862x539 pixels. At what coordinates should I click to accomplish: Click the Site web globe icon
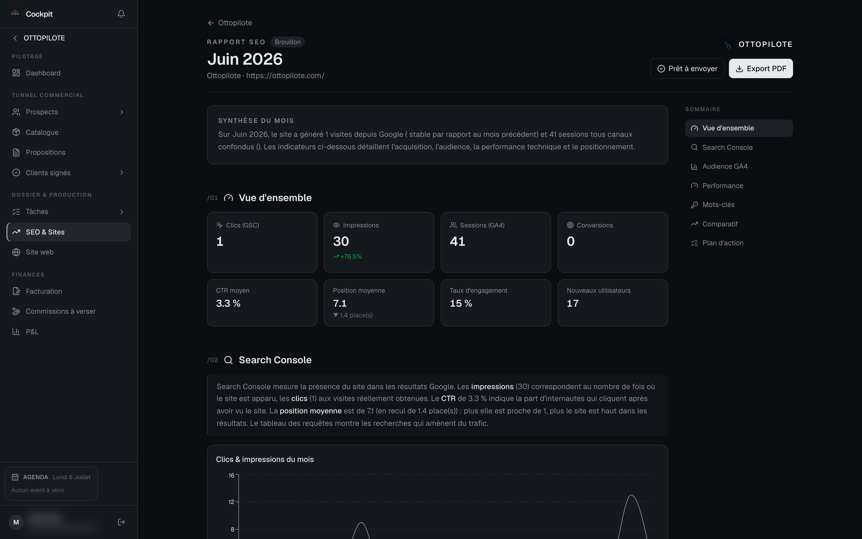[16, 252]
